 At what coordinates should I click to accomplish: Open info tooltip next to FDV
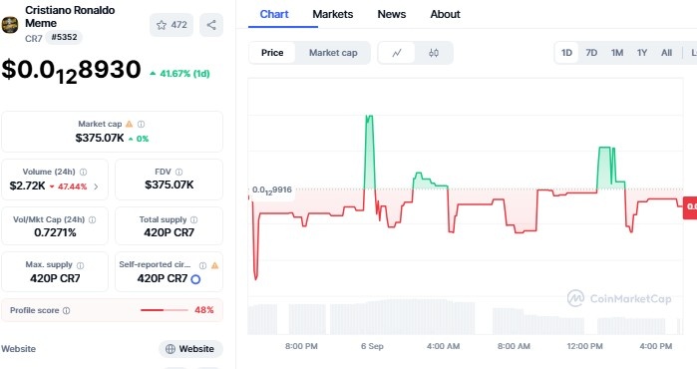178,173
